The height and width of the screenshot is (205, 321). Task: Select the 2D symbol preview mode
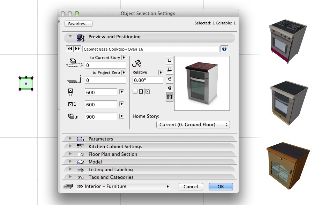click(x=169, y=60)
